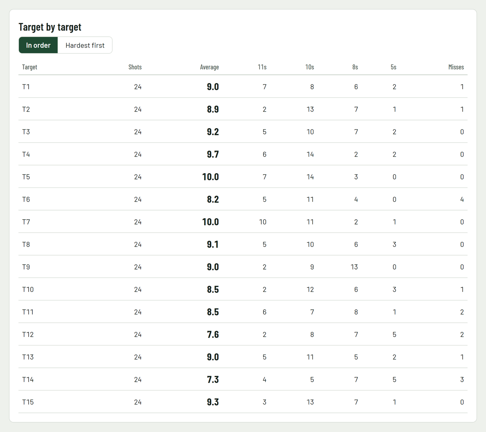The width and height of the screenshot is (486, 432).
Task: Select the T9 row label
Action: pyautogui.click(x=26, y=267)
